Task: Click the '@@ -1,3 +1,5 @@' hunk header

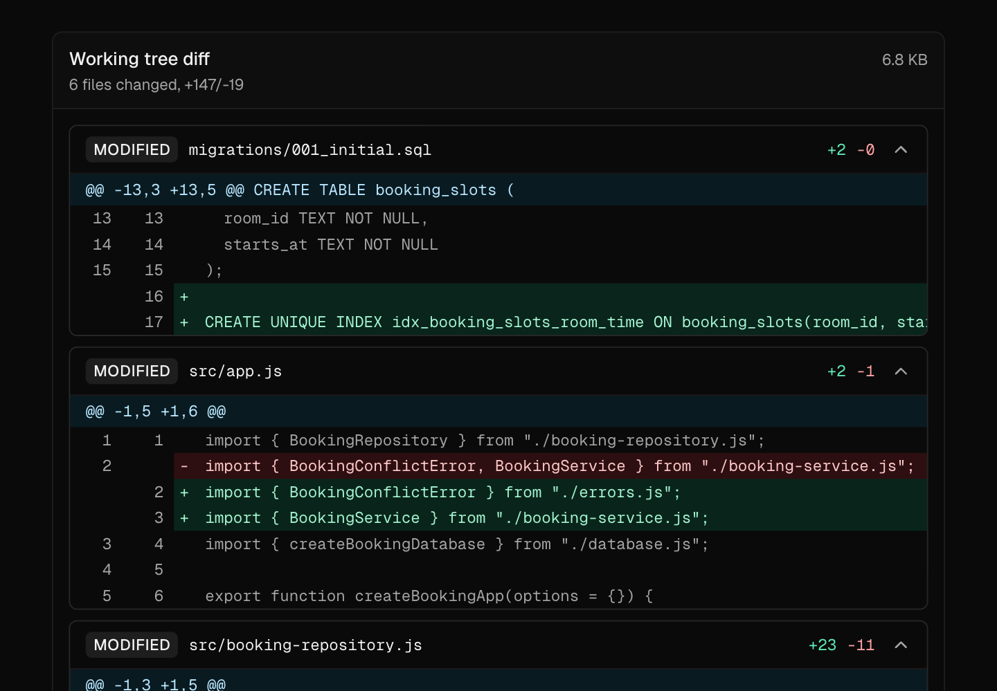Action: pos(498,680)
